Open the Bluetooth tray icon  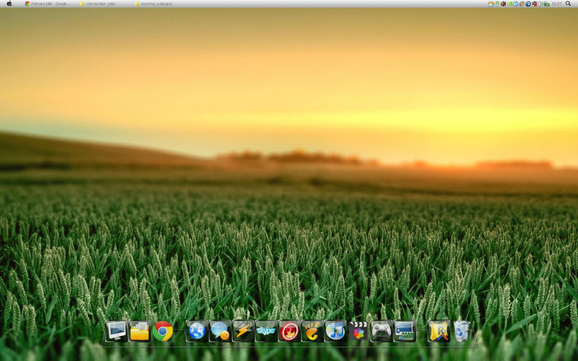click(528, 4)
